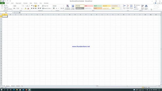
Task: Click the Insert Function fx icon
Action: click(x=19, y=13)
